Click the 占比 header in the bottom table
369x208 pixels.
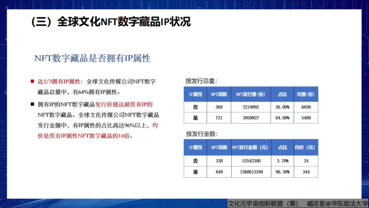[282, 147]
